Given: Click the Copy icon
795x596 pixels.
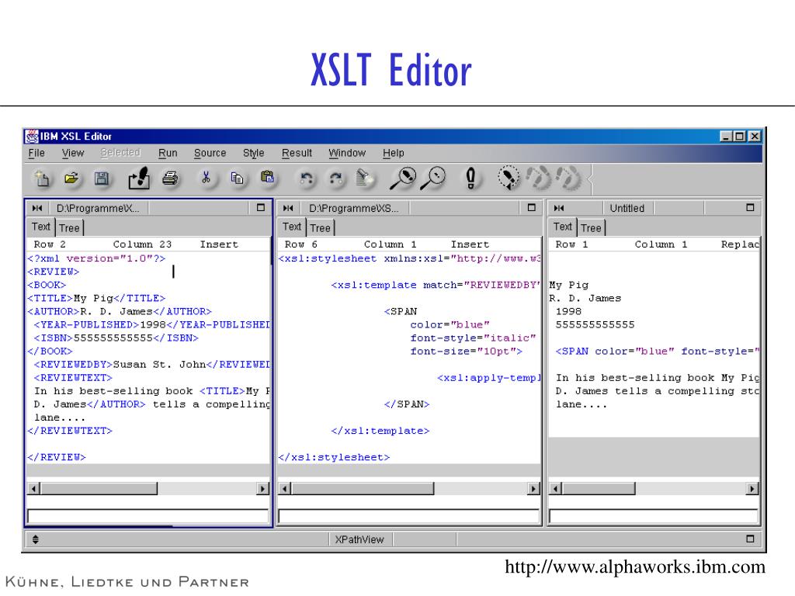Looking at the screenshot, I should coord(237,178).
